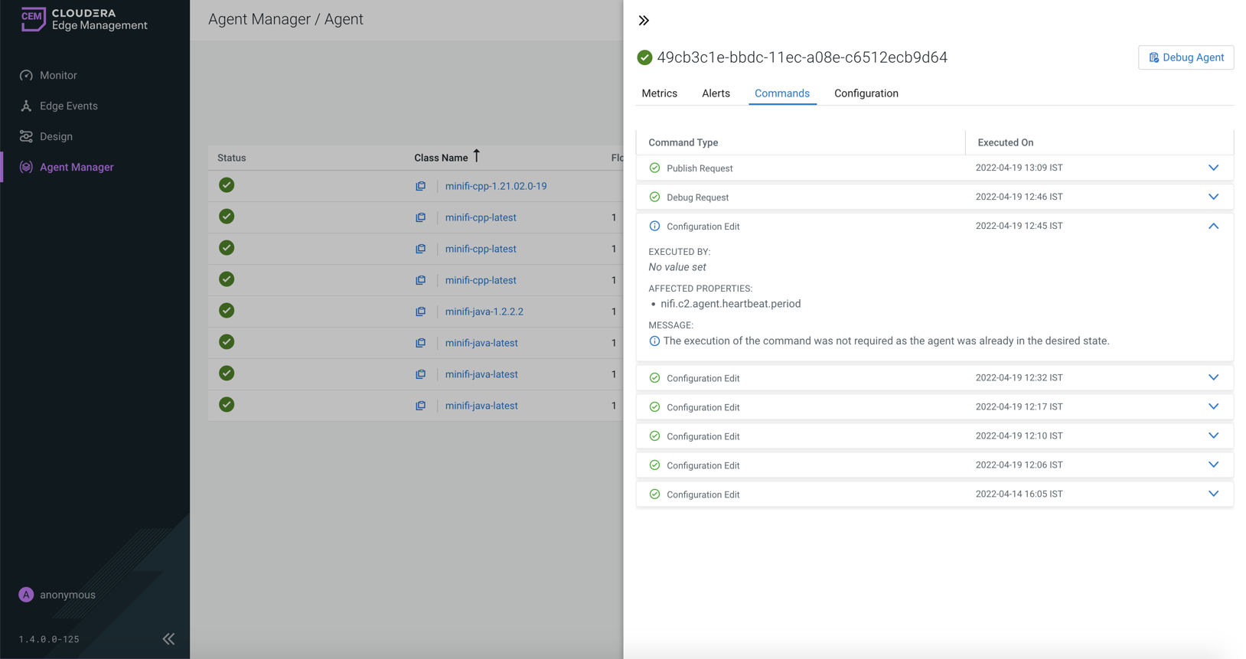Switch to the Alerts tab
Image resolution: width=1246 pixels, height=659 pixels.
point(716,93)
